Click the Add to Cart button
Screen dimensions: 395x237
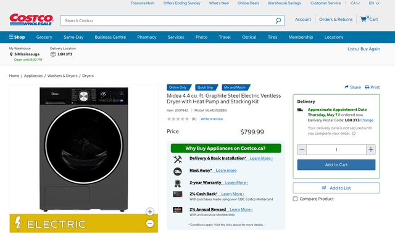click(336, 165)
